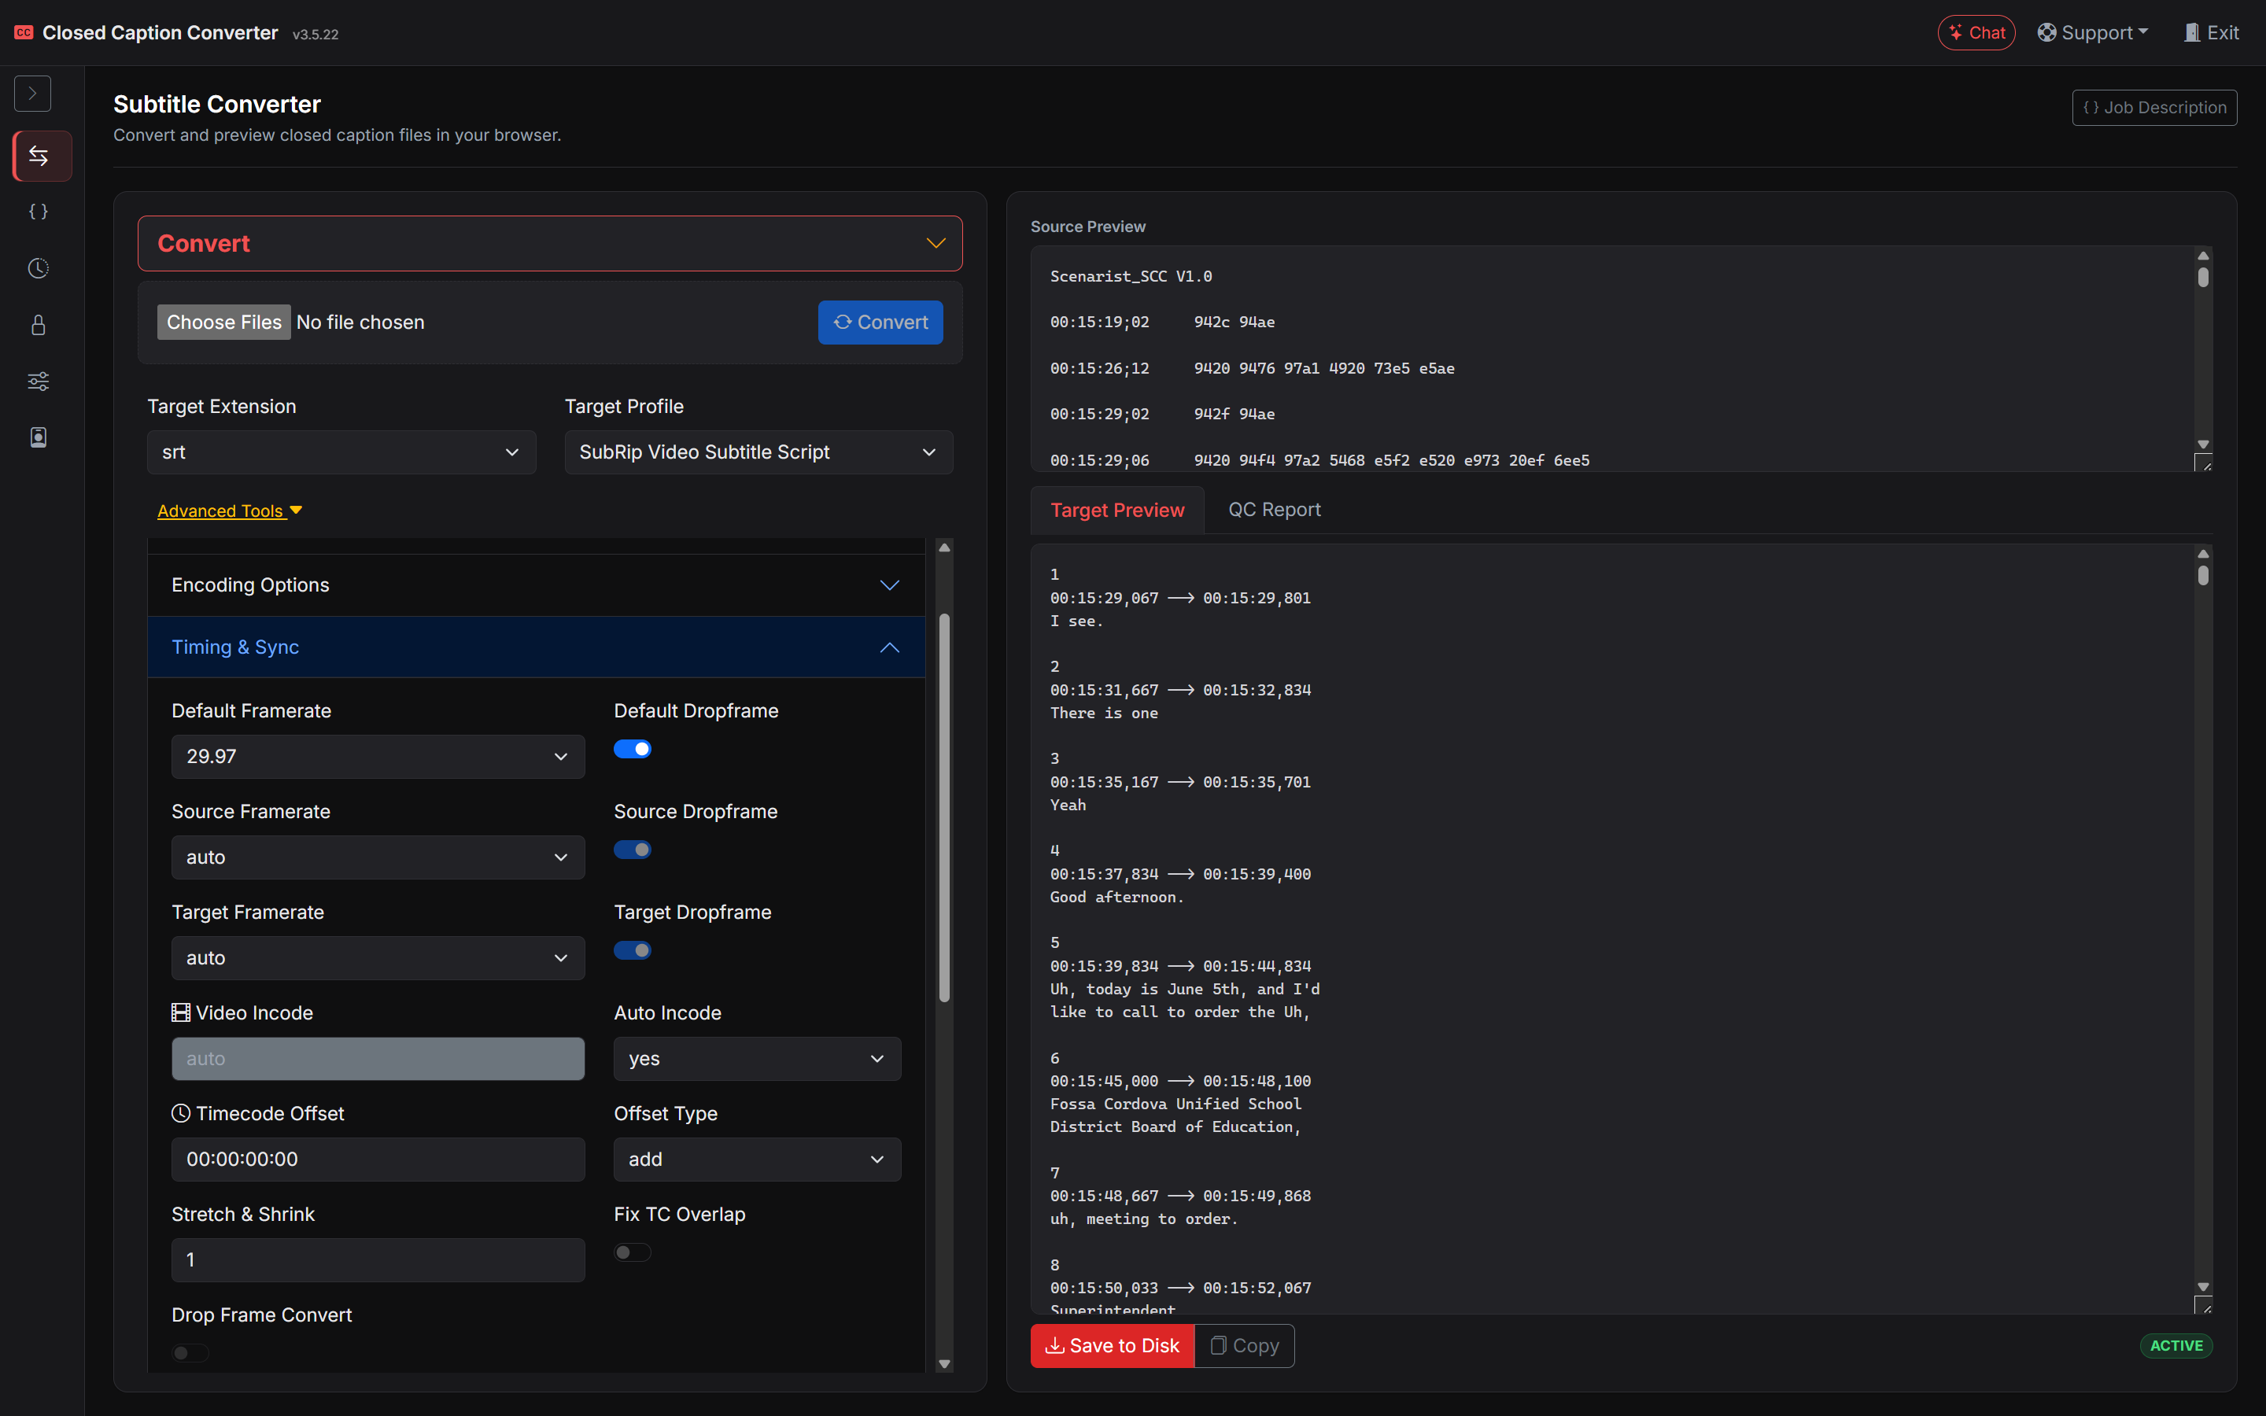This screenshot has width=2266, height=1416.
Task: Click the Source Preview scroll-down arrow
Action: click(2203, 444)
